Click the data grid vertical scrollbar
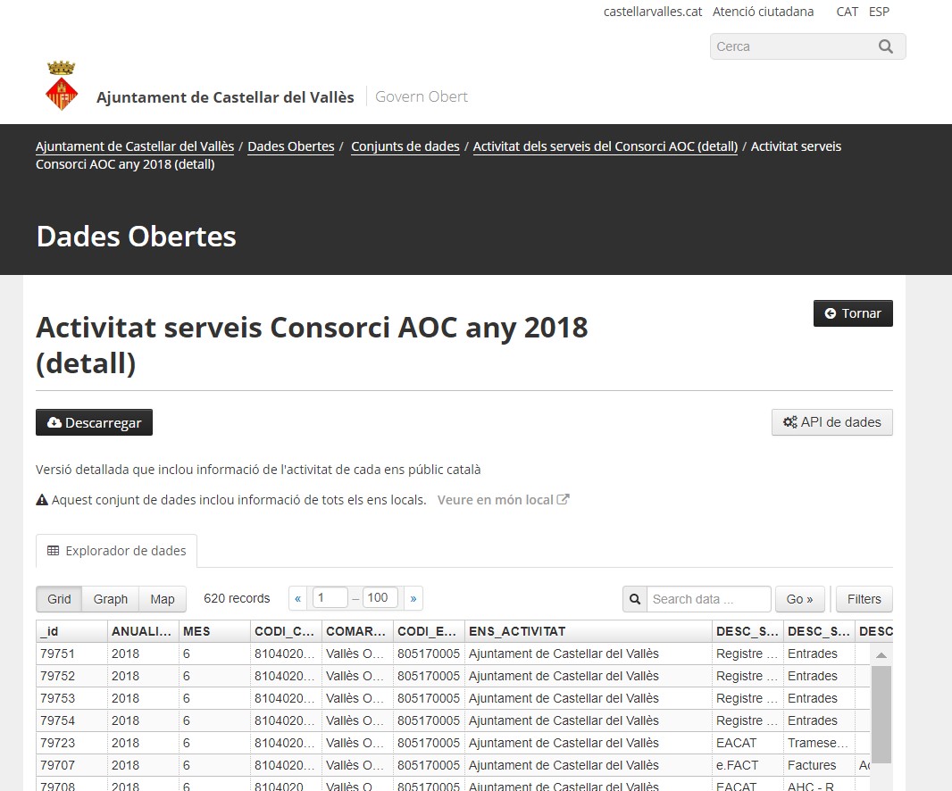952x791 pixels. pos(881,714)
